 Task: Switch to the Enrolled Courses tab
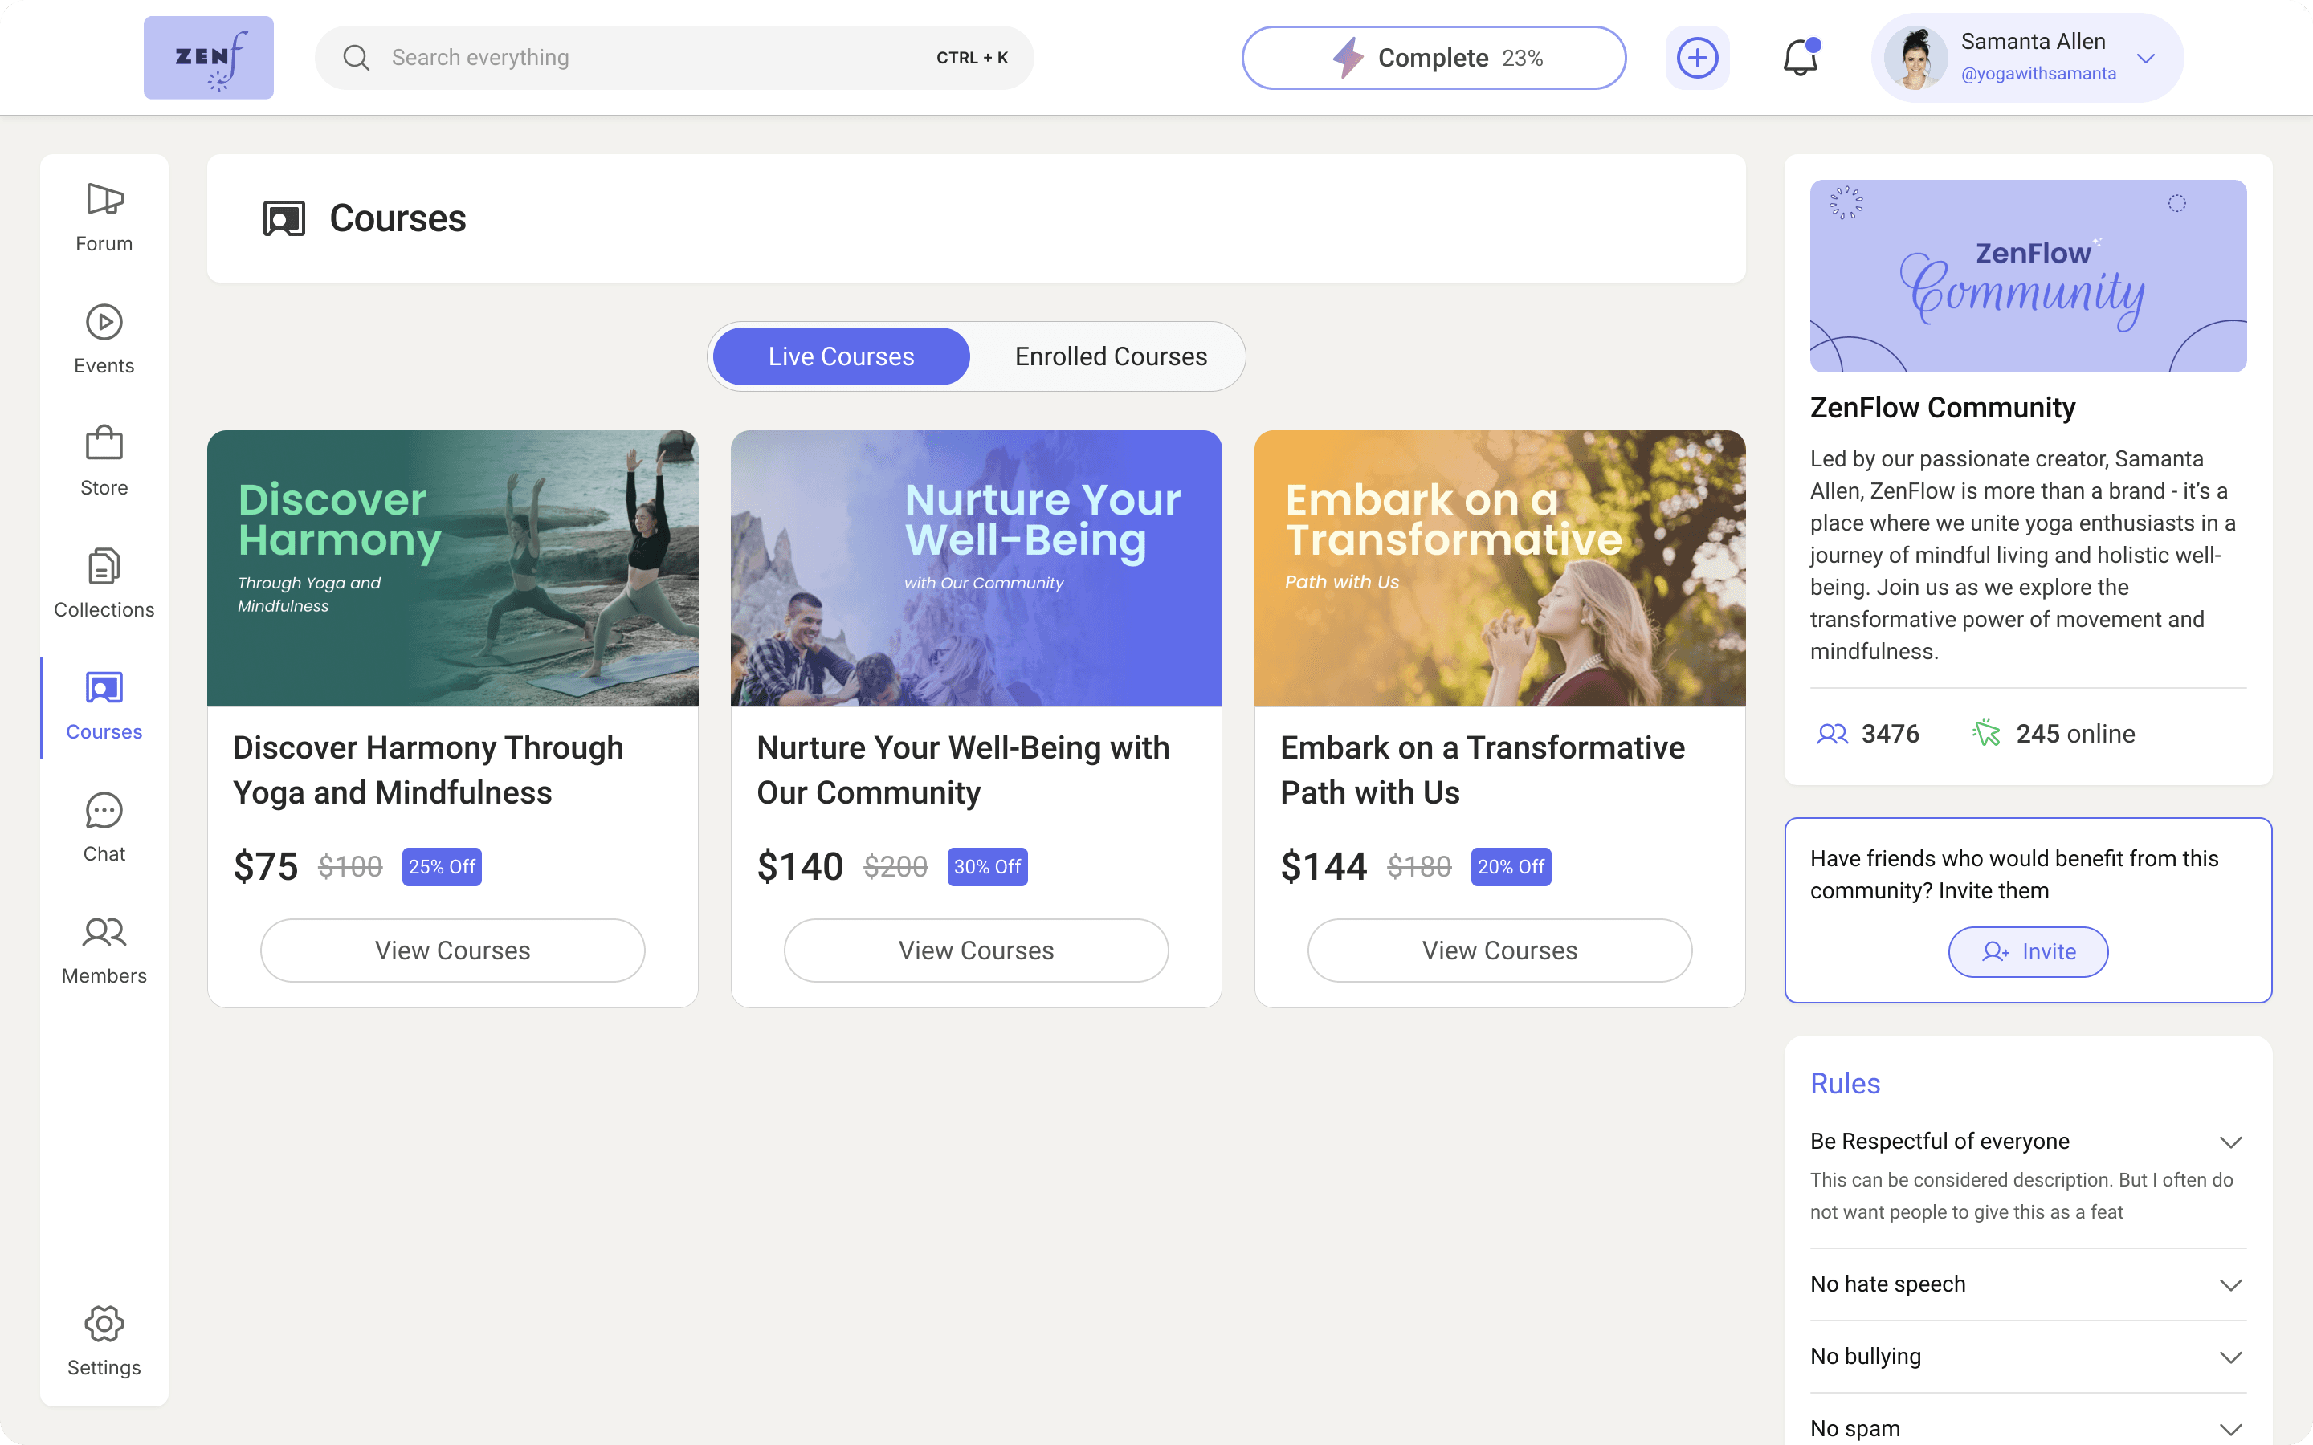click(x=1111, y=356)
